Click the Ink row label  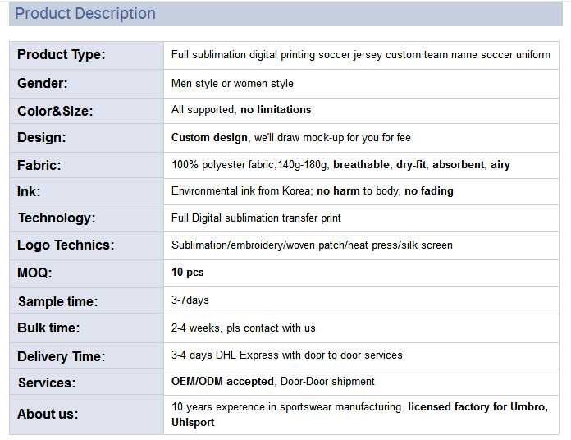point(29,191)
